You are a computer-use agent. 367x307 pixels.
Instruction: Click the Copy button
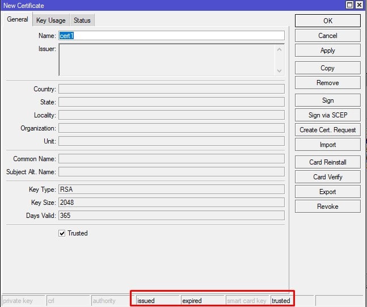[x=328, y=68]
